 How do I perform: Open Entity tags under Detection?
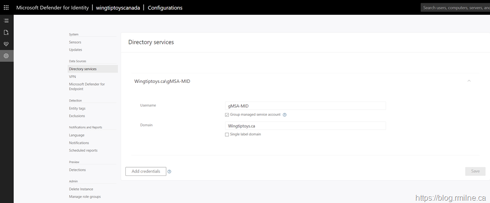click(x=77, y=108)
